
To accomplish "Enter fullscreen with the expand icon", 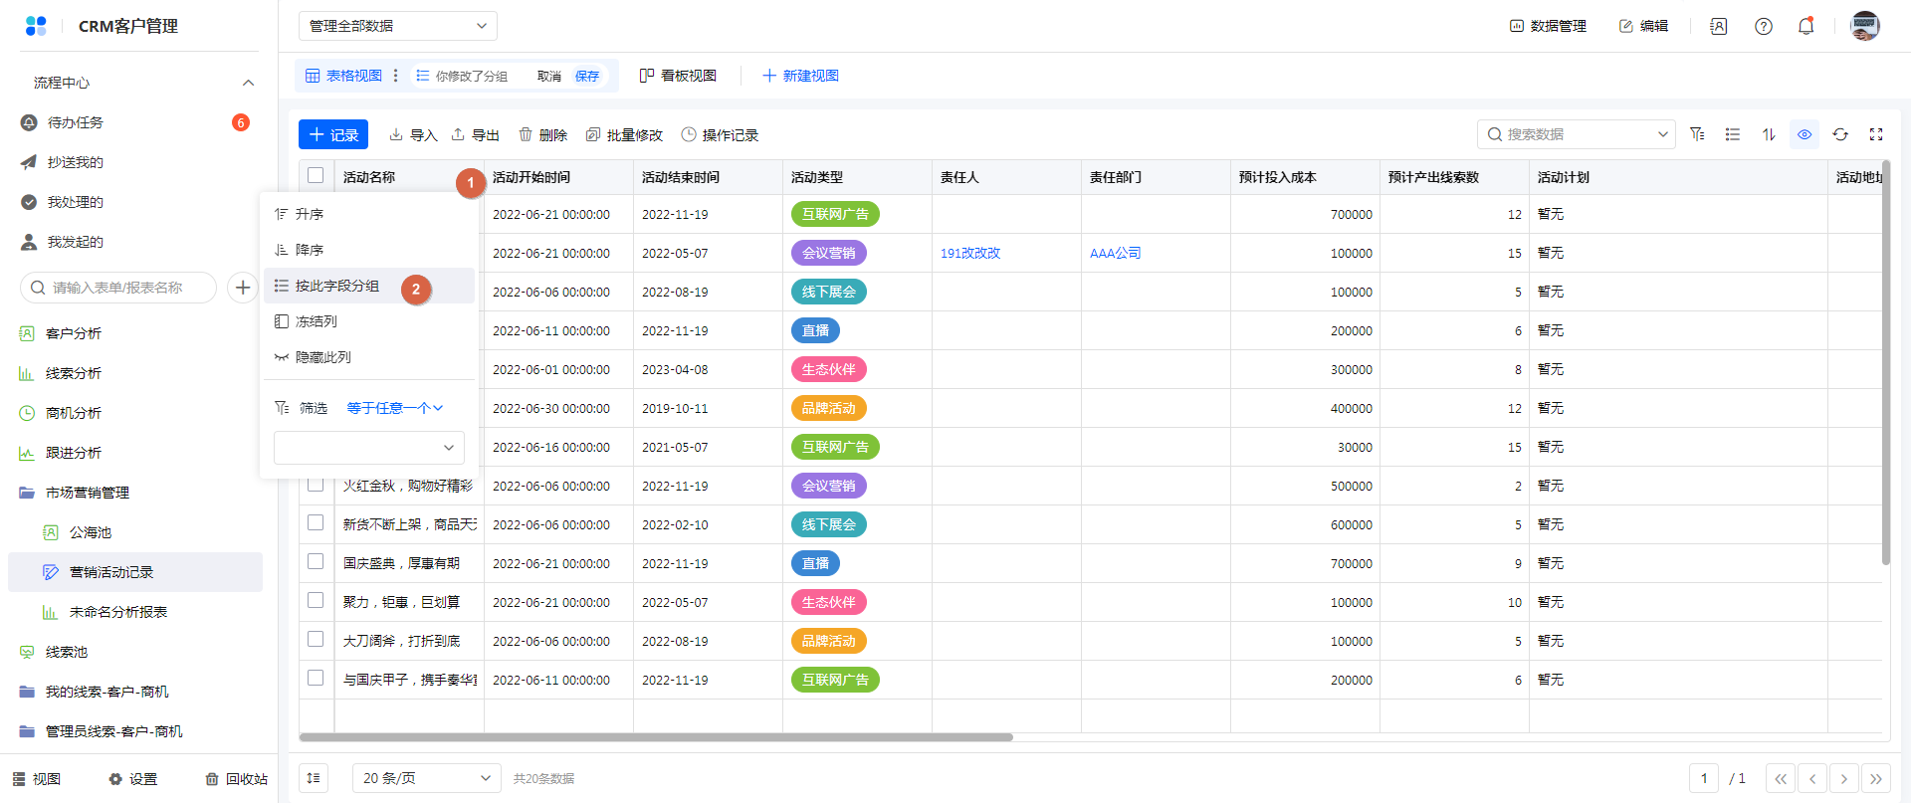I will click(x=1876, y=134).
